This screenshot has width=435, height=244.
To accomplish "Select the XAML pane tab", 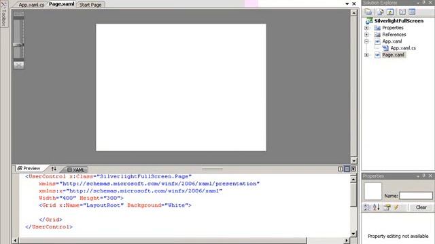I will pos(75,169).
